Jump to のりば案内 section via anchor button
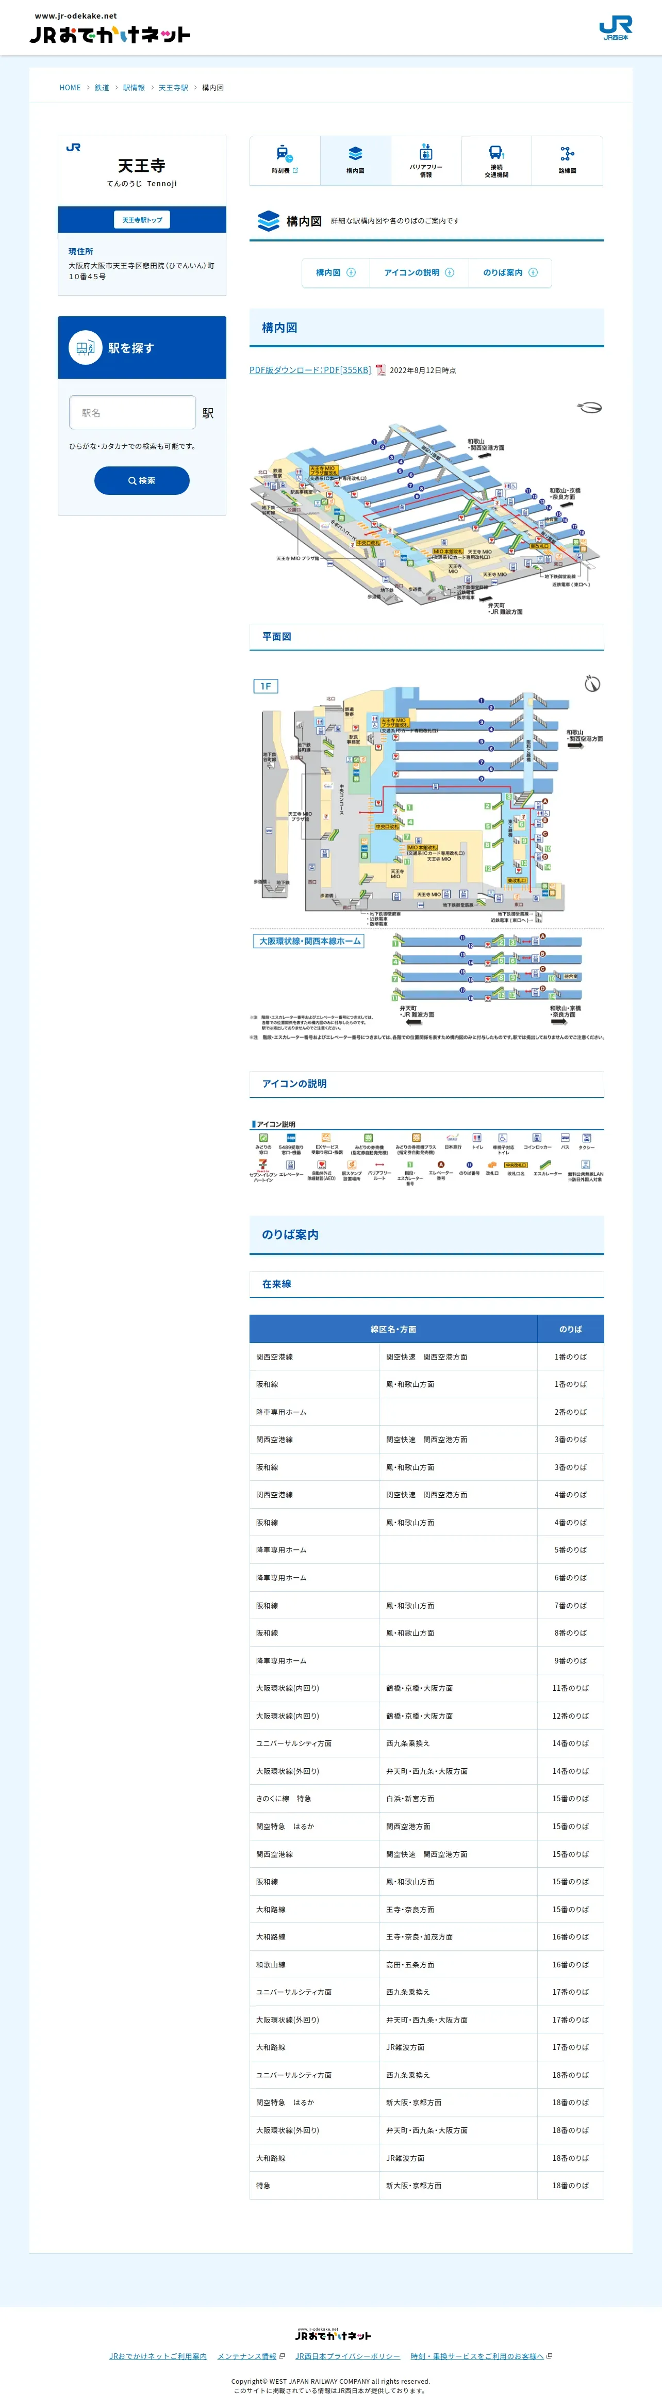This screenshot has height=2408, width=662. pos(510,273)
